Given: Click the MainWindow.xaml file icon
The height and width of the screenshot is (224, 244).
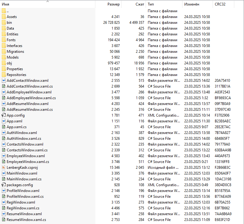Looking at the screenshot, I should 4,173.
